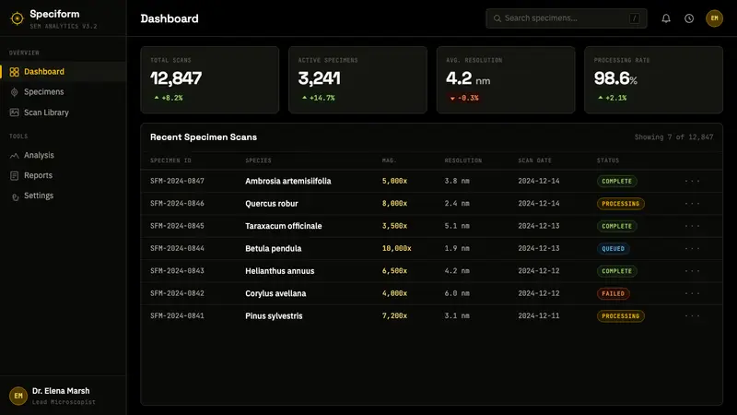
Task: Click specimen ID SFM-2024-0844
Action: (x=177, y=248)
